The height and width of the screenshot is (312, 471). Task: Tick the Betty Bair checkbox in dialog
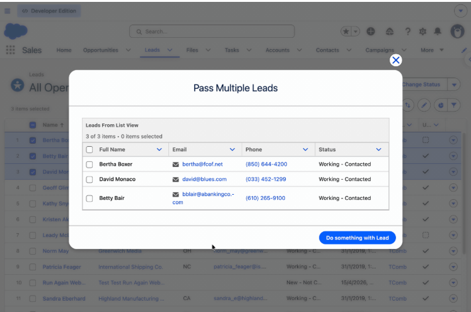pos(89,199)
